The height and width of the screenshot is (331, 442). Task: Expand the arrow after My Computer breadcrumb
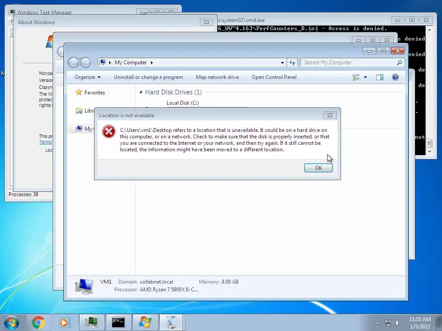[x=152, y=62]
